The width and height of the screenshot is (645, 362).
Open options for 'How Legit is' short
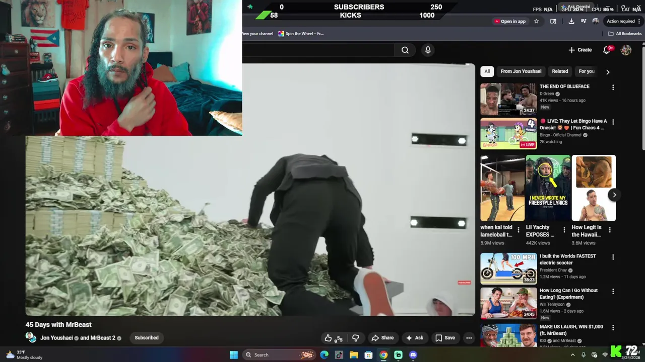tap(610, 230)
